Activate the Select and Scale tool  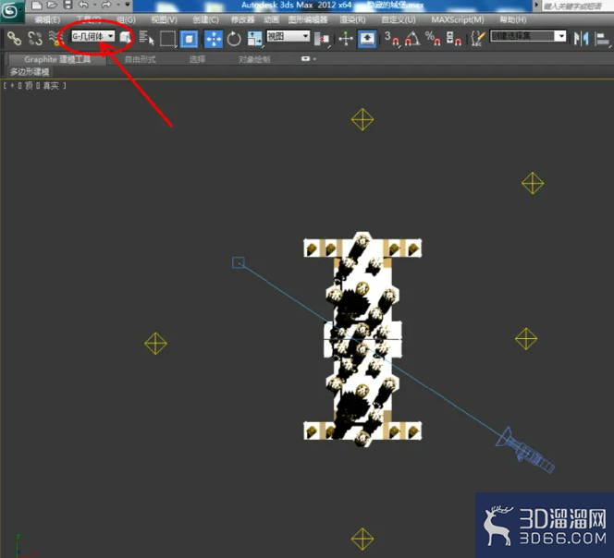254,39
